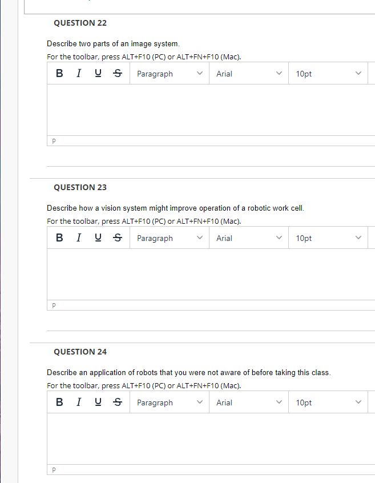Open 10pt font size dropdown for Question 22
The image size is (375, 483).
(328, 73)
